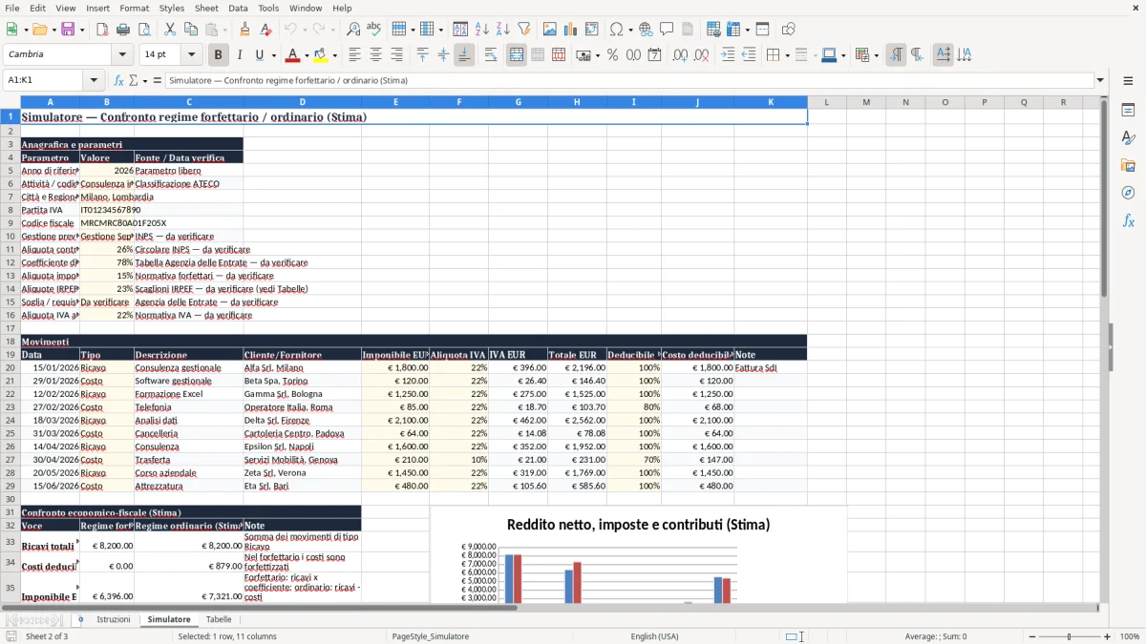Open the Sidebar Properties panel
Viewport: 1146px width, 644px height.
click(1128, 110)
